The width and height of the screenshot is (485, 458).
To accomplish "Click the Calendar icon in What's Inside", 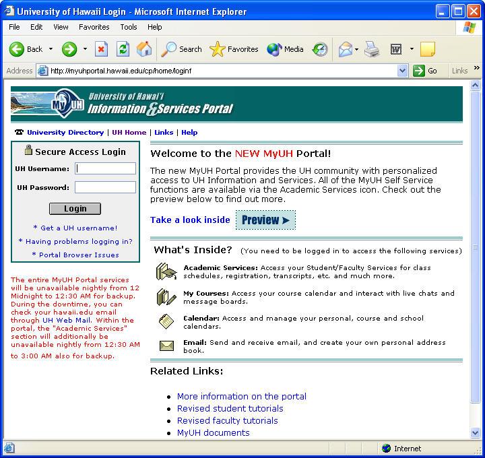I will [166, 322].
